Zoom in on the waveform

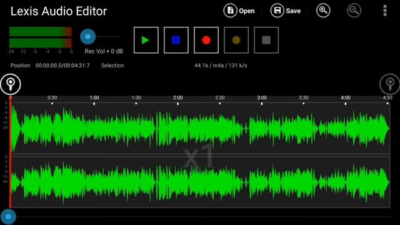[x=323, y=11]
